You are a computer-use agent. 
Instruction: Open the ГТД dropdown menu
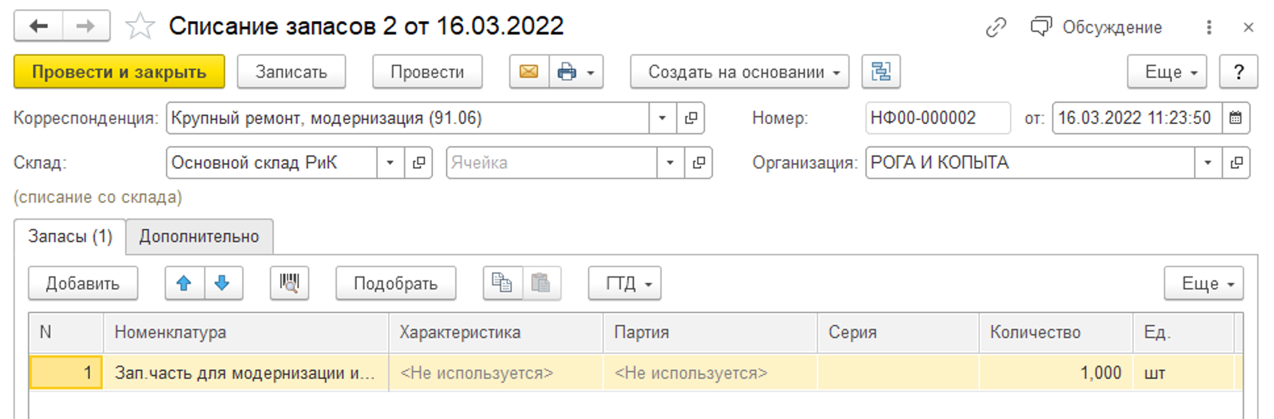(x=624, y=283)
